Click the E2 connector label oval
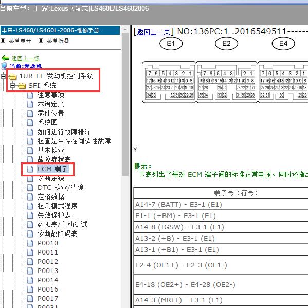308x308 pixels. pyautogui.click(x=226, y=44)
